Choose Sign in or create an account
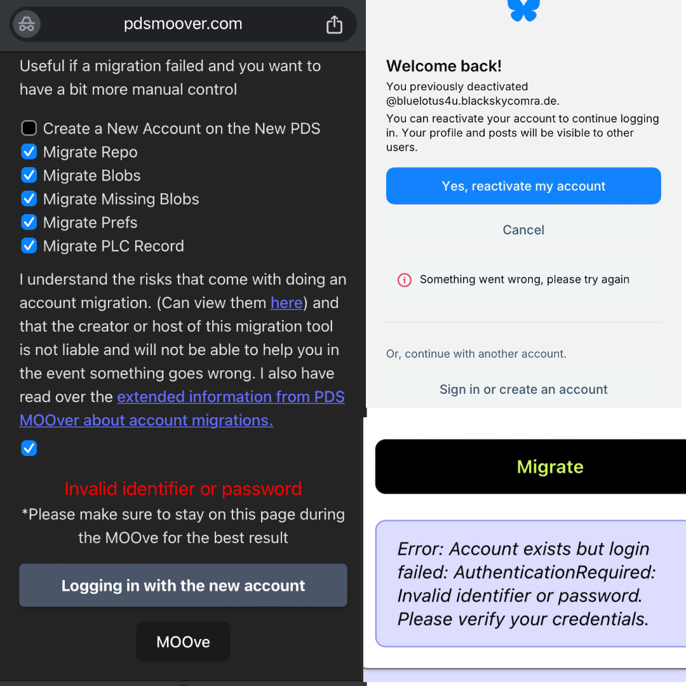 pos(523,389)
